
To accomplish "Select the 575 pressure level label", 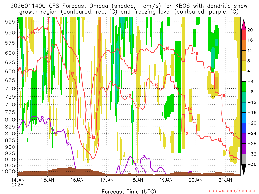I will coord(10,43).
